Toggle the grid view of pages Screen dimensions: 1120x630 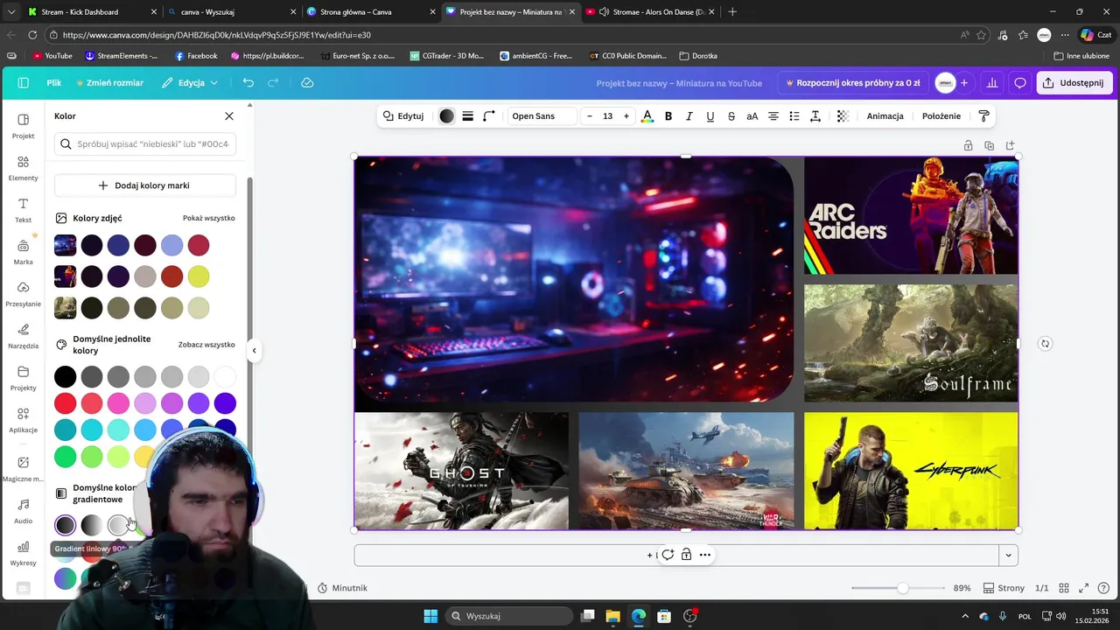(x=1064, y=588)
